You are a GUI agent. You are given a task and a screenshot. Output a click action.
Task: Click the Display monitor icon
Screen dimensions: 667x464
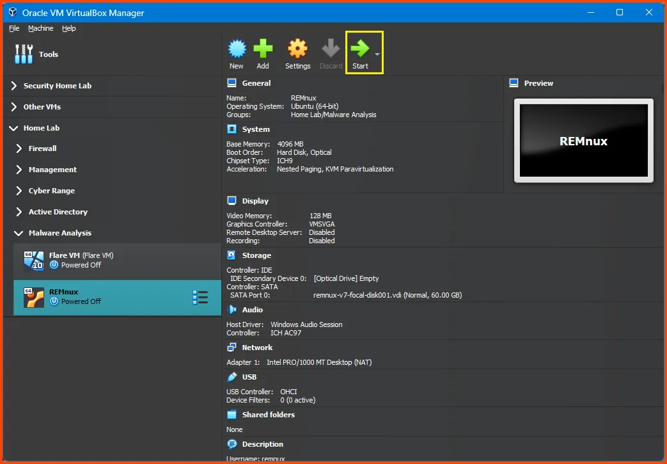coord(232,201)
